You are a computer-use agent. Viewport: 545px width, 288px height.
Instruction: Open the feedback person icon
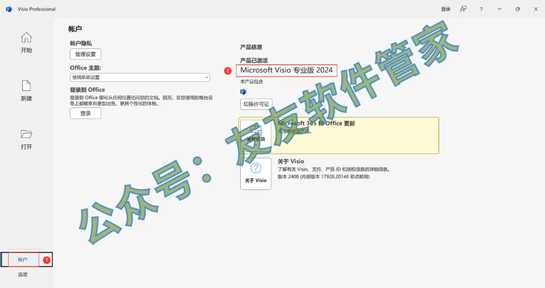(x=463, y=9)
